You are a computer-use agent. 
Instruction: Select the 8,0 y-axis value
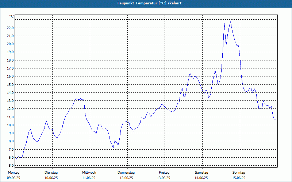click(x=11, y=141)
